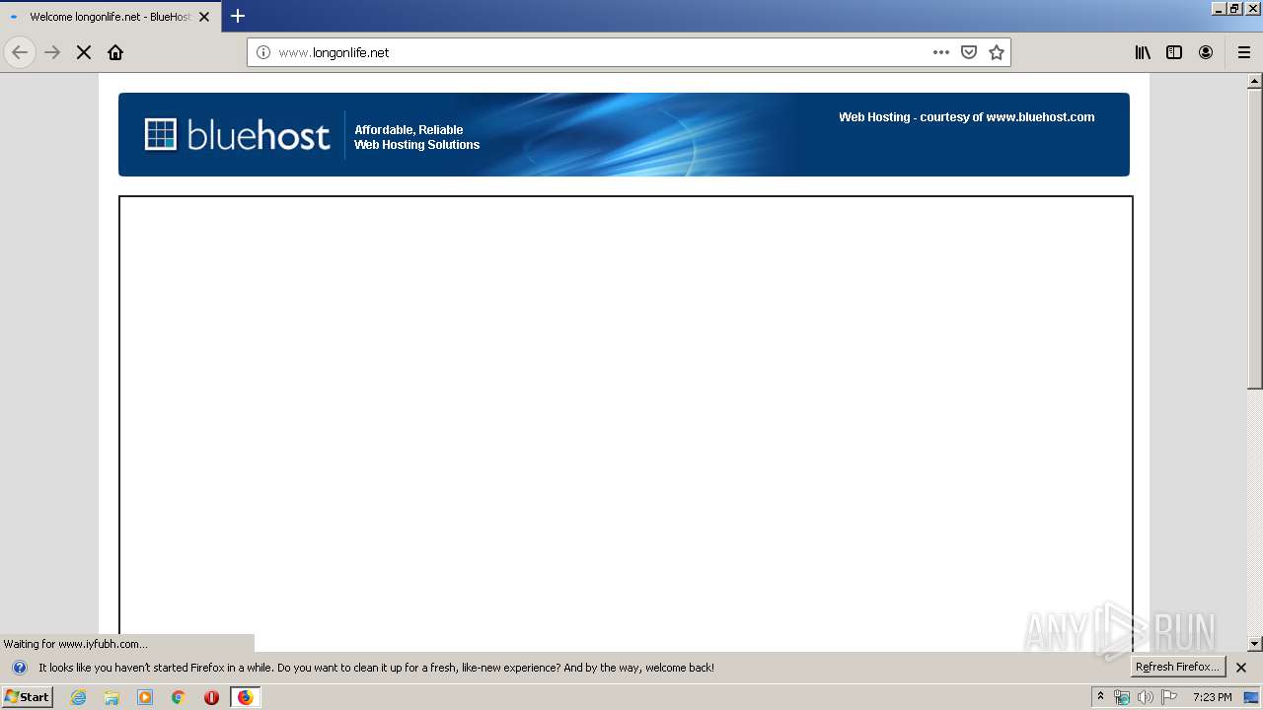This screenshot has height=710, width=1263.
Task: Bookmark this page with the star
Action: (x=997, y=52)
